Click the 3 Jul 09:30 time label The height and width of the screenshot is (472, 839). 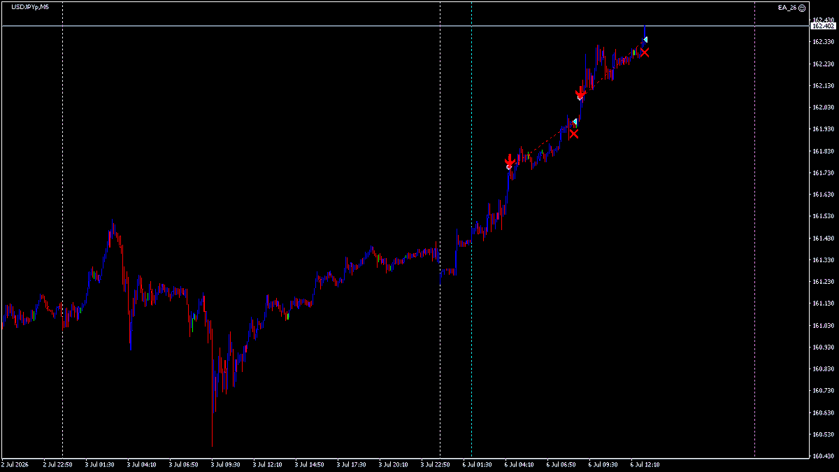[x=227, y=464]
